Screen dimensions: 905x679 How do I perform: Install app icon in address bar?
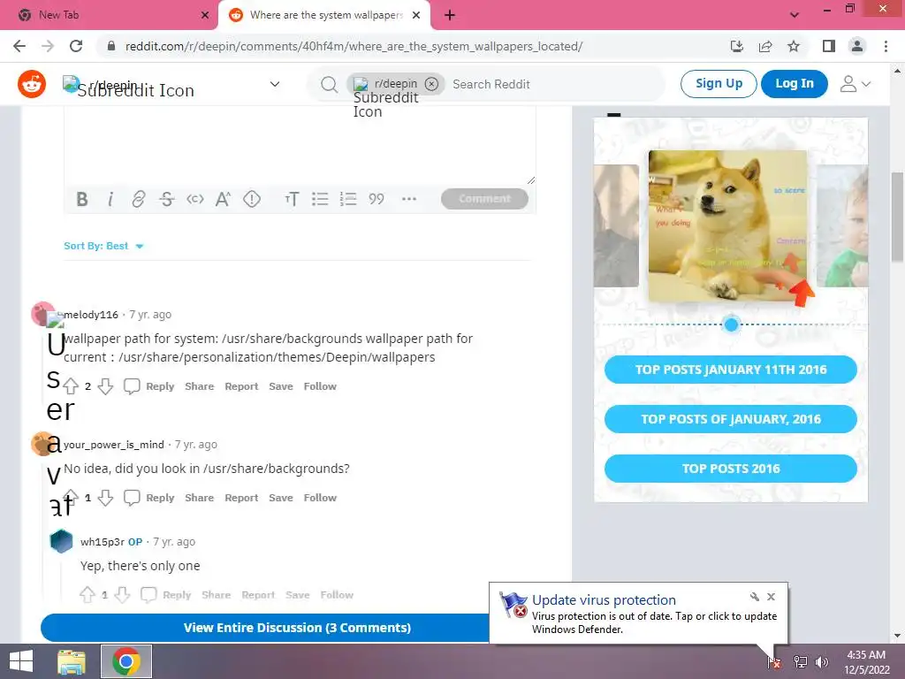[737, 46]
